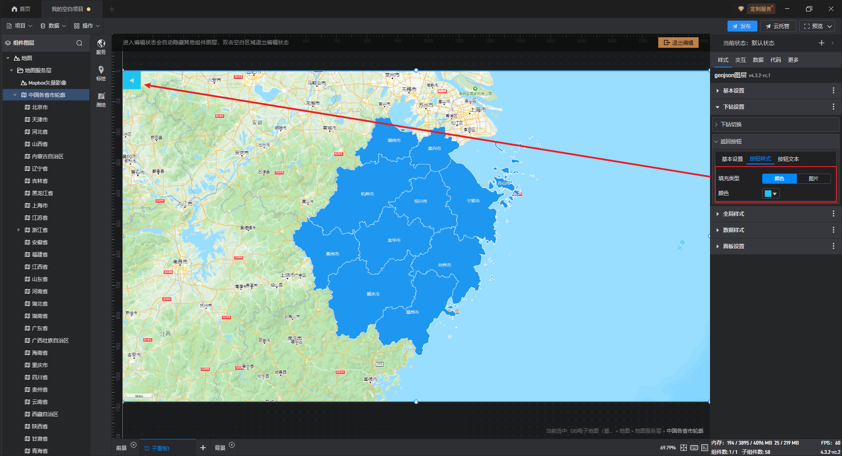
Task: Open the 按钮文本 tab
Action: tap(788, 159)
